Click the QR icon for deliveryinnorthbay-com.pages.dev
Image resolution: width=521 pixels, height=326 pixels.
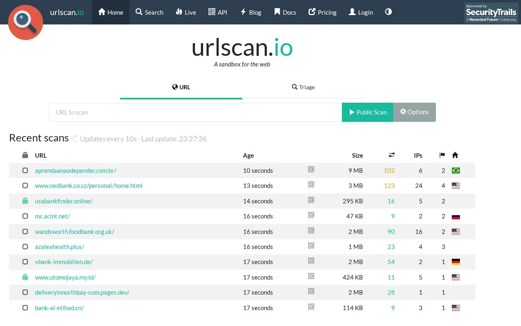pos(311,292)
